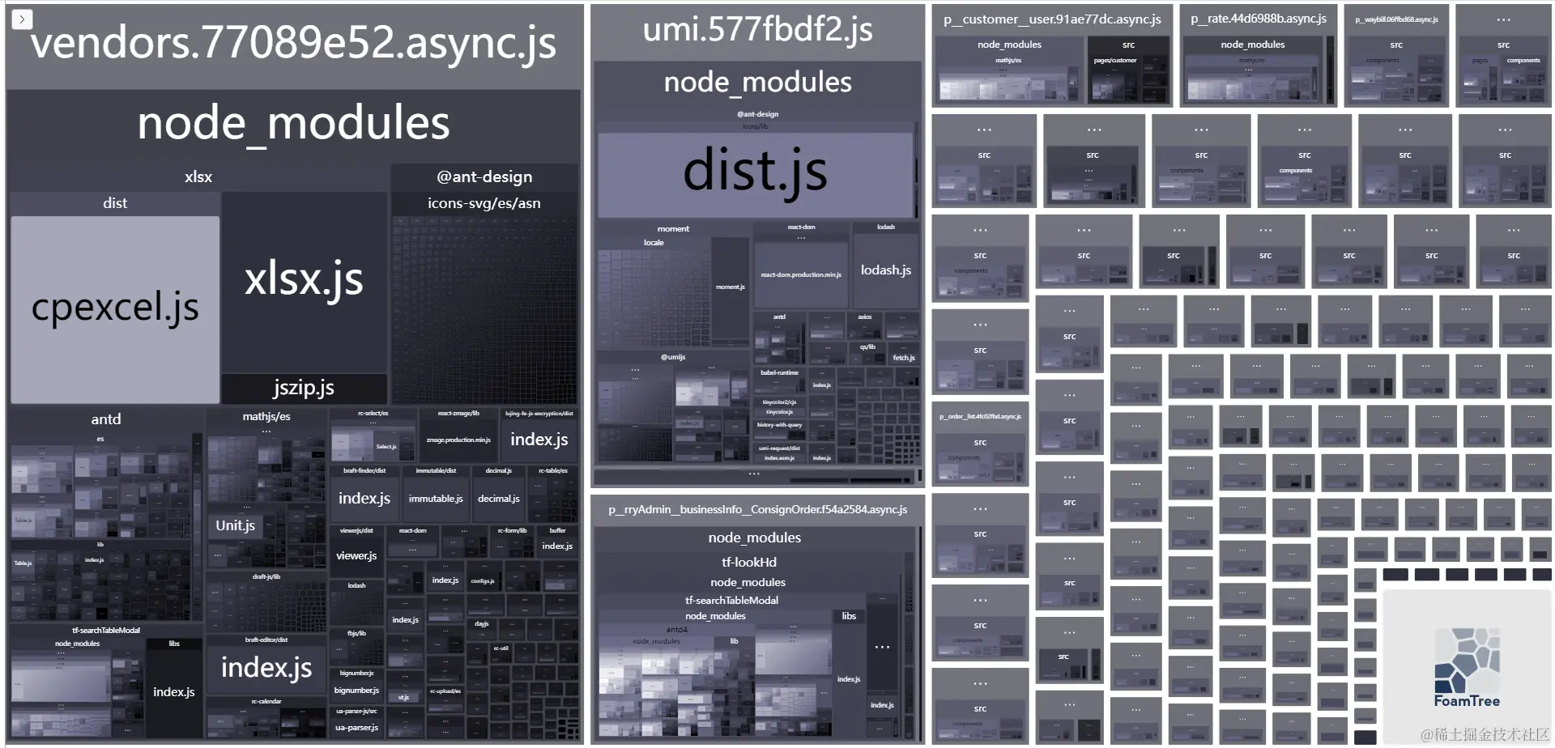Viewport: 1555px width, 748px height.
Task: Select the index.esm.js block under umi-request/dist
Action: (x=779, y=458)
